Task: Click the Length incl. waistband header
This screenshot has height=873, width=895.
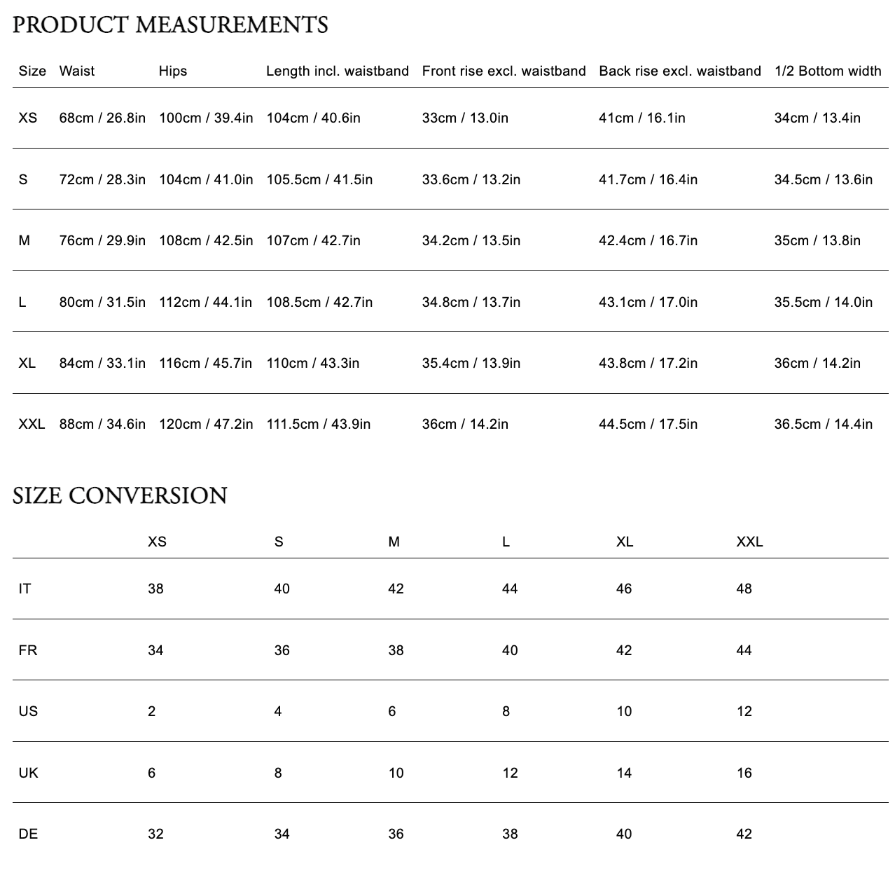Action: pyautogui.click(x=337, y=71)
